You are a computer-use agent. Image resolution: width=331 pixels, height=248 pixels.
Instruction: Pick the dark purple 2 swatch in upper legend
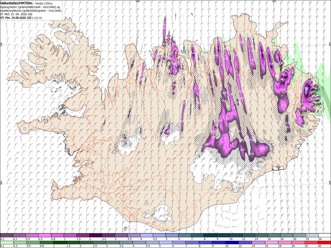95,235
